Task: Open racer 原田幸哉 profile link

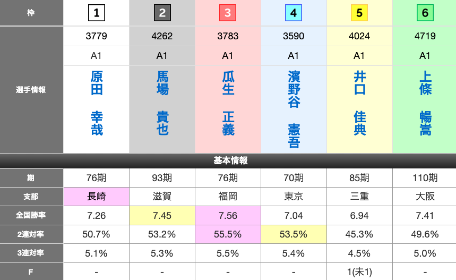Action: [x=97, y=104]
